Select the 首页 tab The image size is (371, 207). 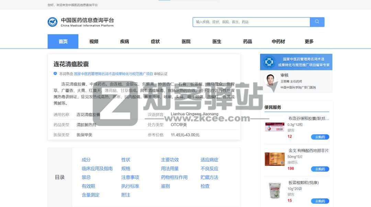[x=63, y=41]
